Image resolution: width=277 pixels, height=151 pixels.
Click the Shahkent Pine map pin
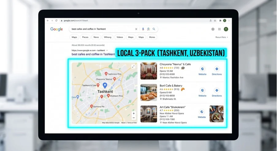(x=108, y=95)
